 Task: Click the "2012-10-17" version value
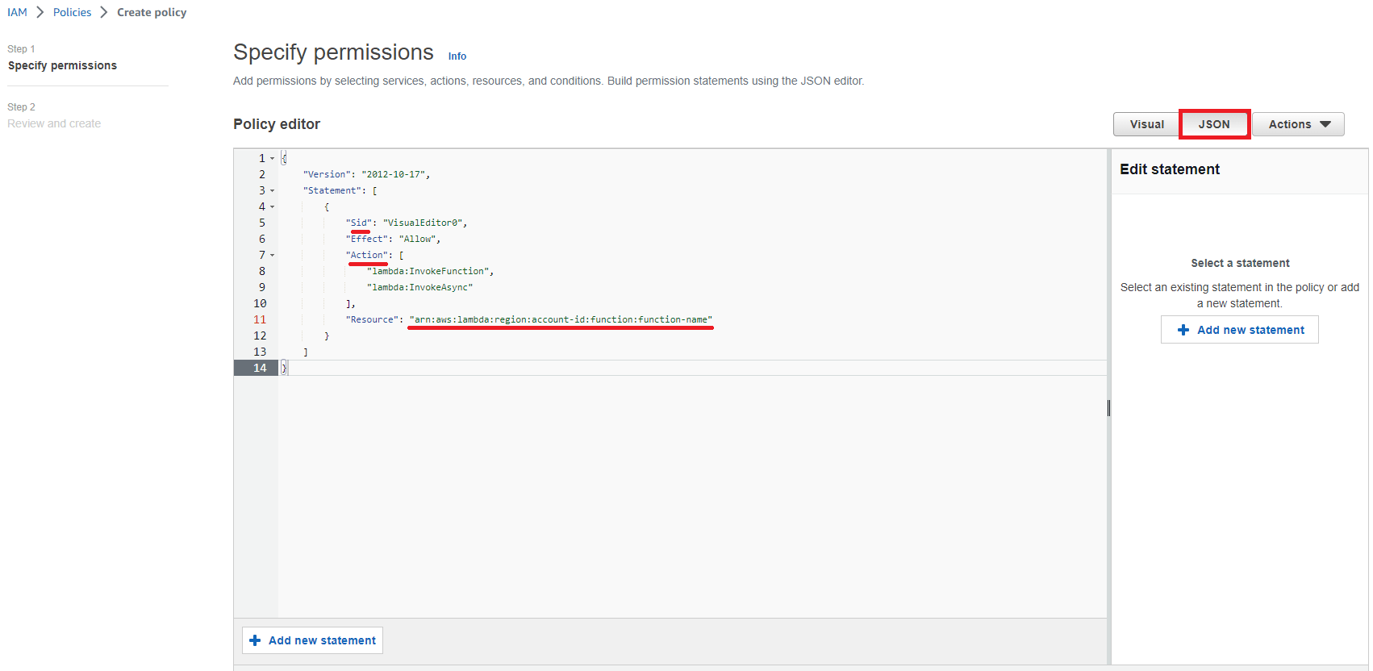[393, 174]
